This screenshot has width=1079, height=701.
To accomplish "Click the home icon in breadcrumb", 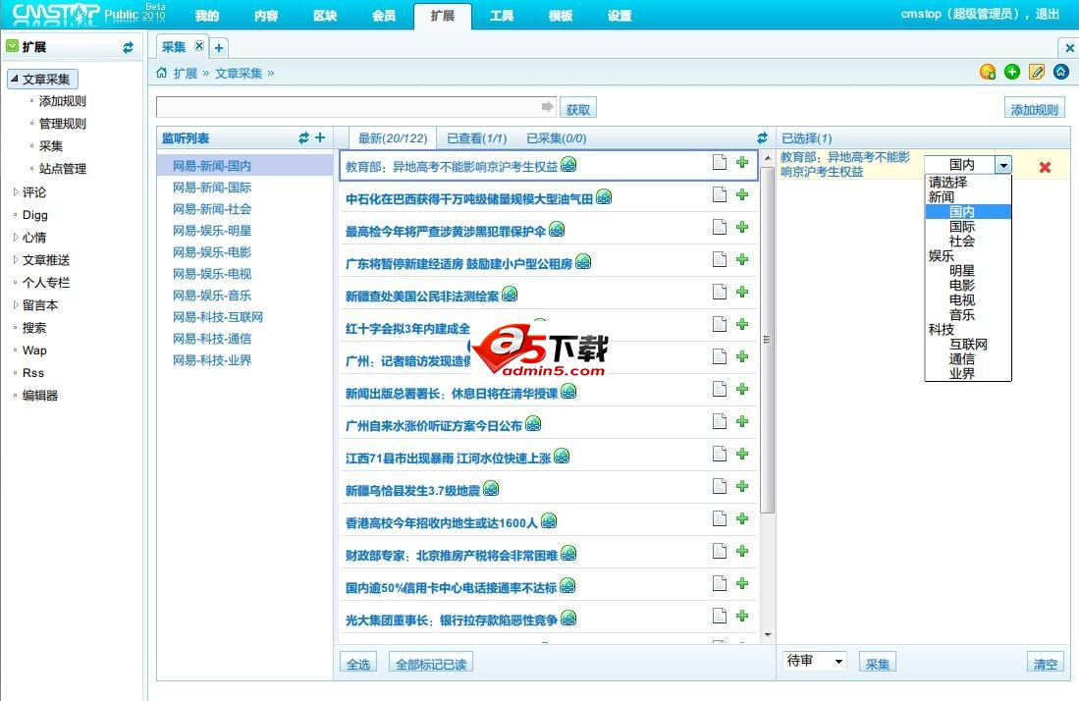I will coord(162,73).
